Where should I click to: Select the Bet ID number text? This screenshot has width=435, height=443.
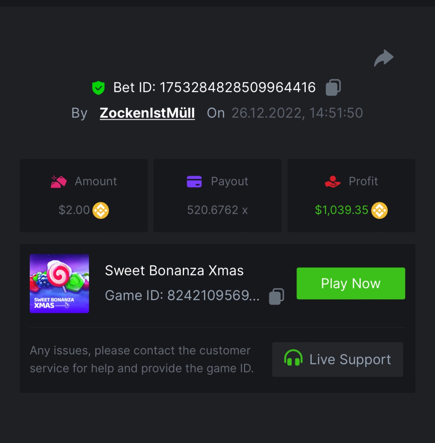237,87
